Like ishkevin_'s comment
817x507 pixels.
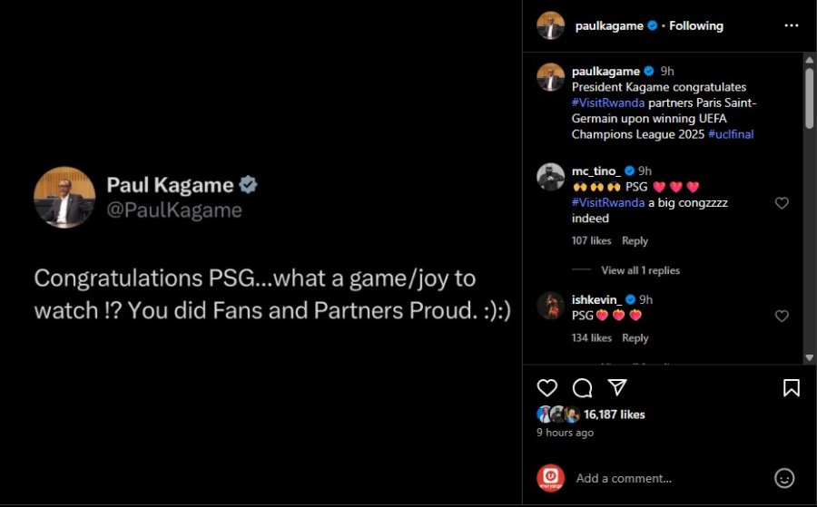782,316
